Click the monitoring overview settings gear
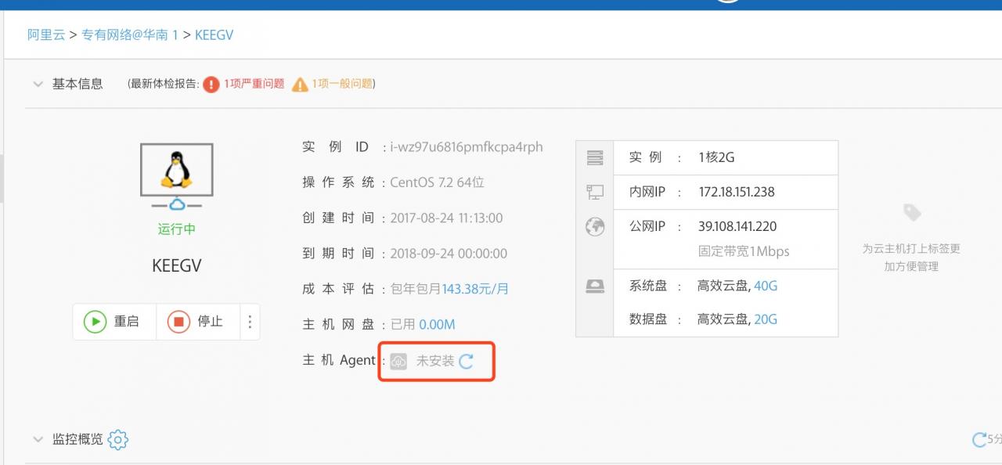 point(118,439)
